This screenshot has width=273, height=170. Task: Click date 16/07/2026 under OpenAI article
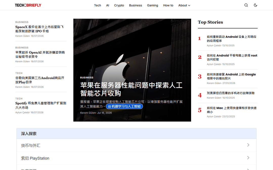(37, 61)
